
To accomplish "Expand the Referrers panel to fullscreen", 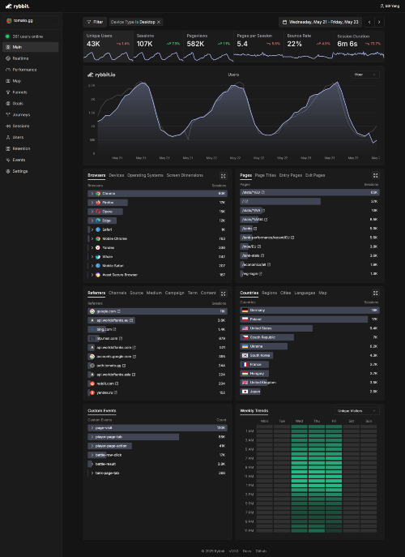I will click(223, 293).
